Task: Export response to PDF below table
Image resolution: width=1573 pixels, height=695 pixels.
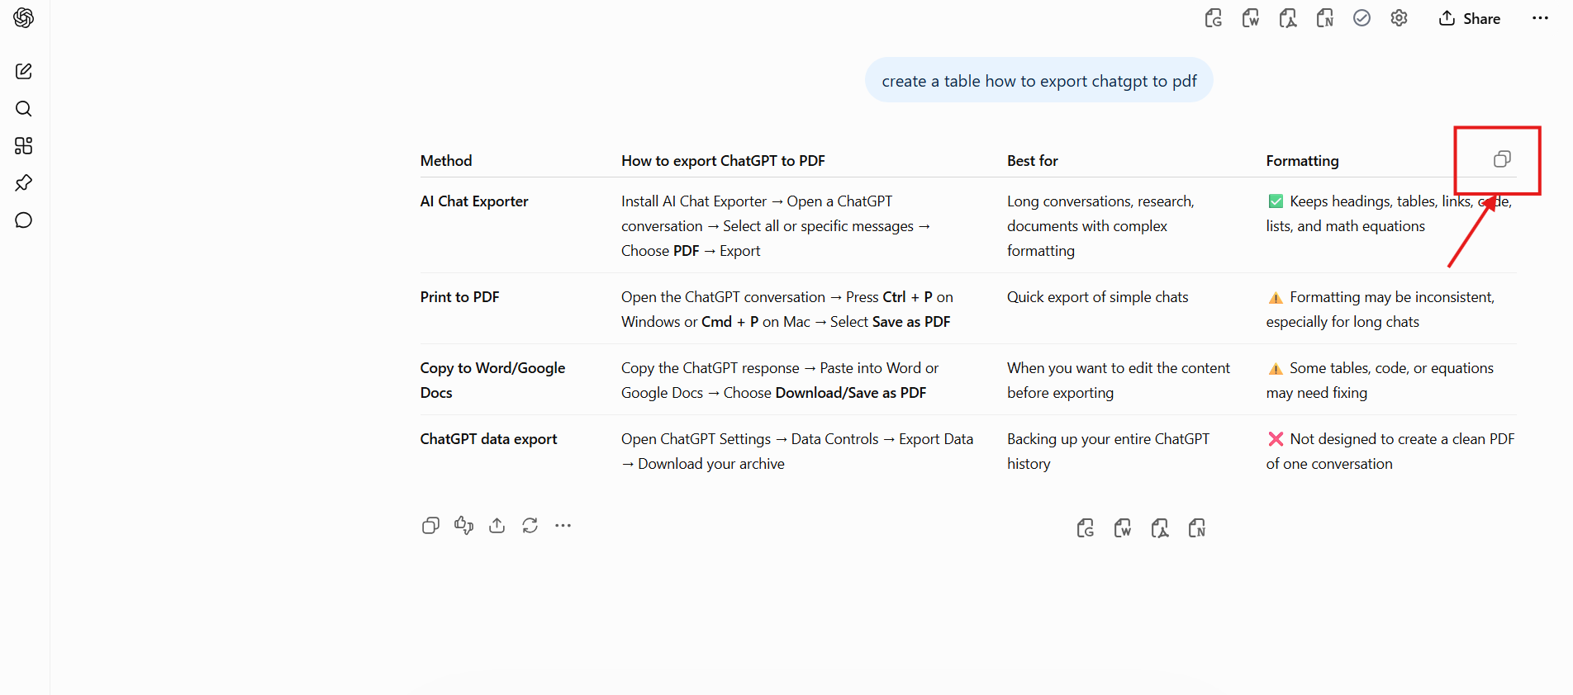Action: tap(1160, 528)
